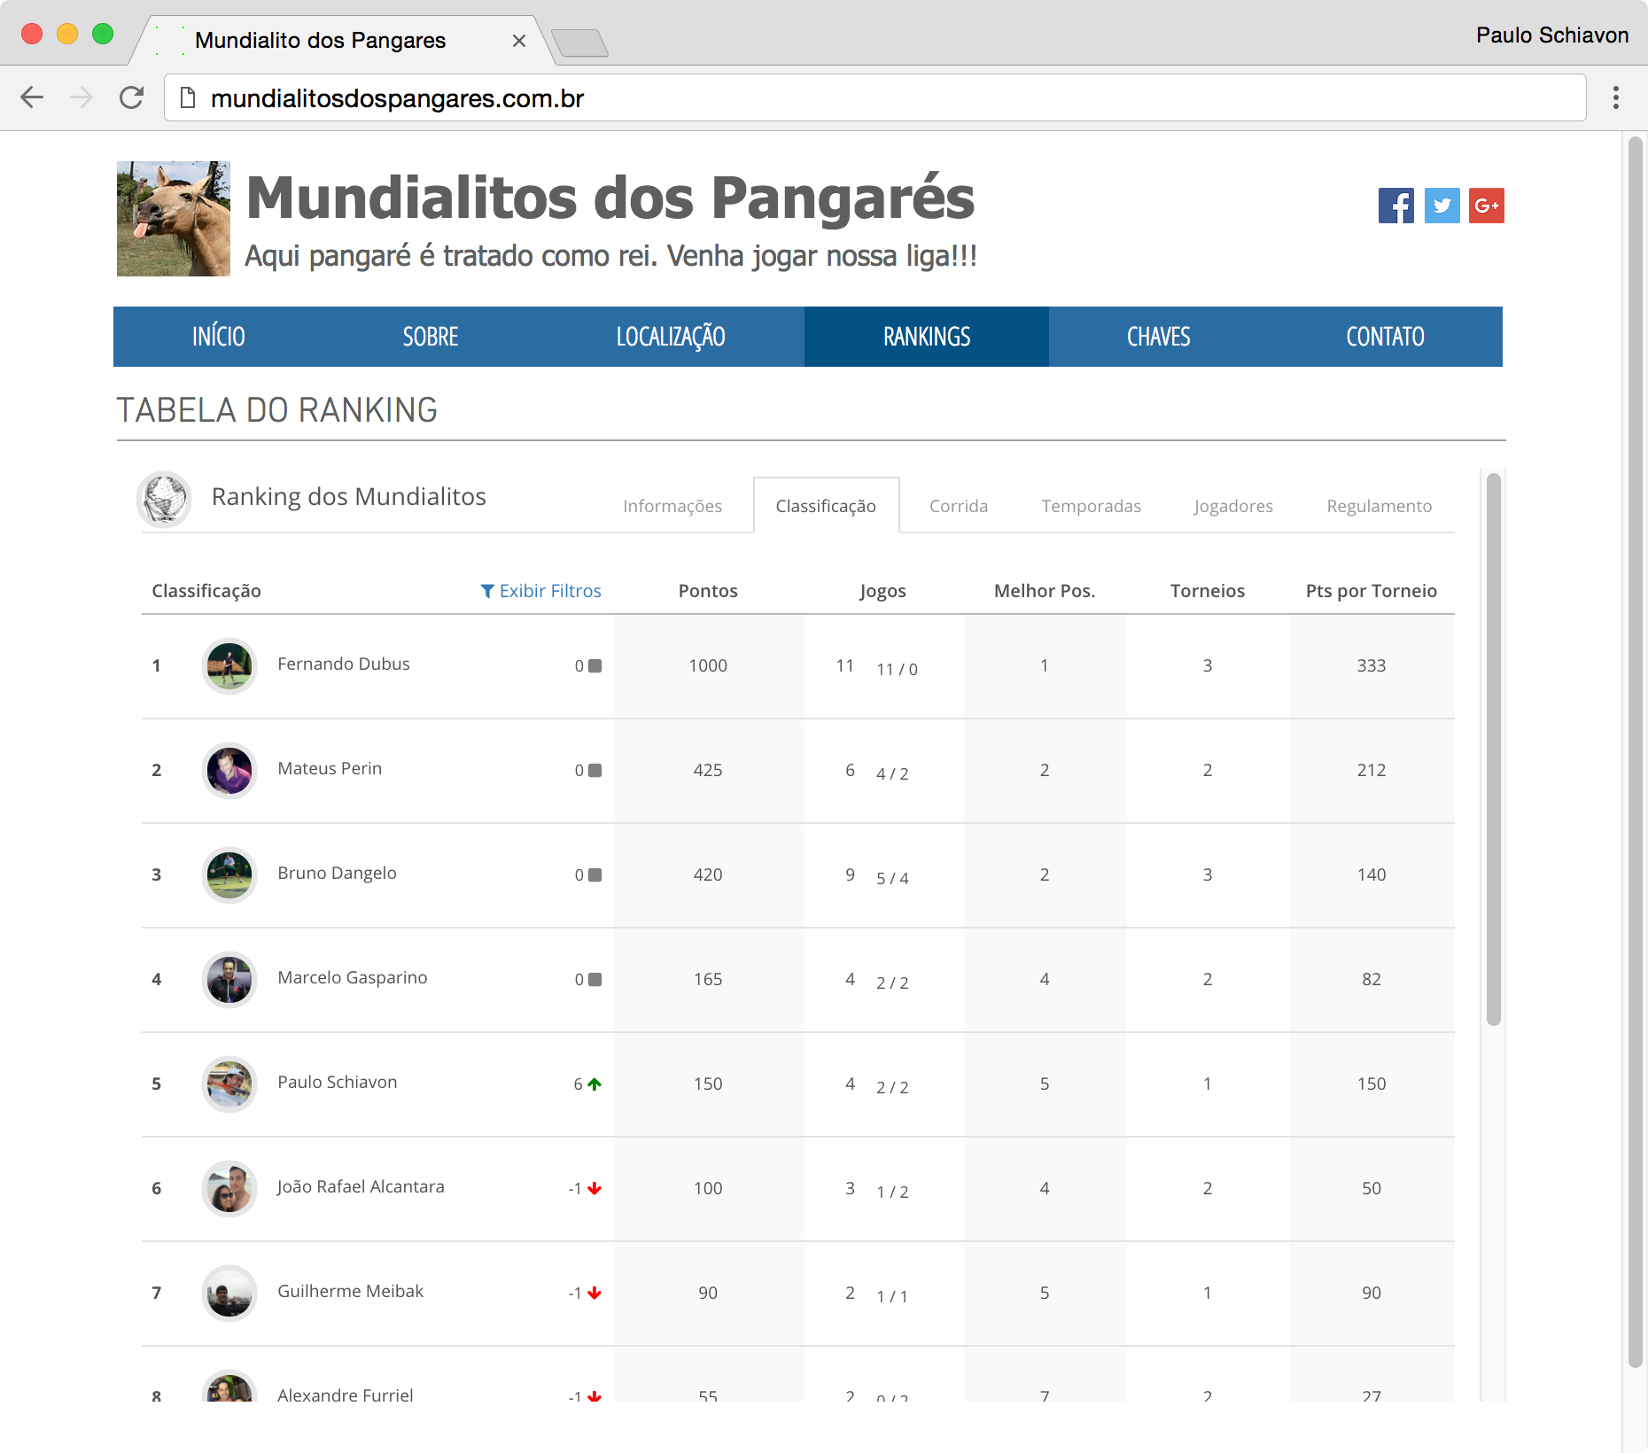Click the page vertical scrollbar
This screenshot has height=1453, width=1648.
[1636, 751]
